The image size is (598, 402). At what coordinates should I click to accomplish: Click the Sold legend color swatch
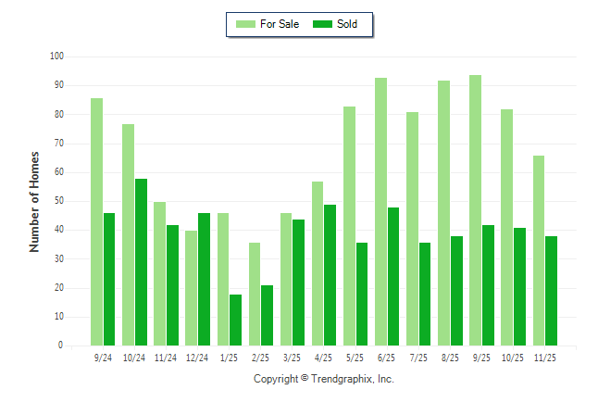[x=321, y=24]
